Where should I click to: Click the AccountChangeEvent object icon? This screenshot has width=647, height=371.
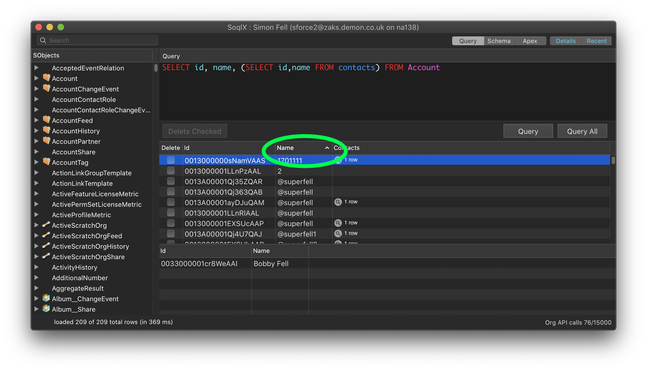[46, 88]
